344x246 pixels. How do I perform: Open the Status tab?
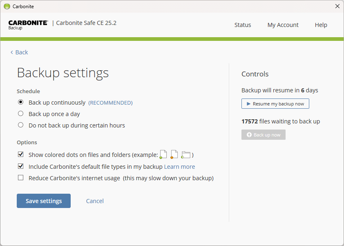(x=243, y=25)
